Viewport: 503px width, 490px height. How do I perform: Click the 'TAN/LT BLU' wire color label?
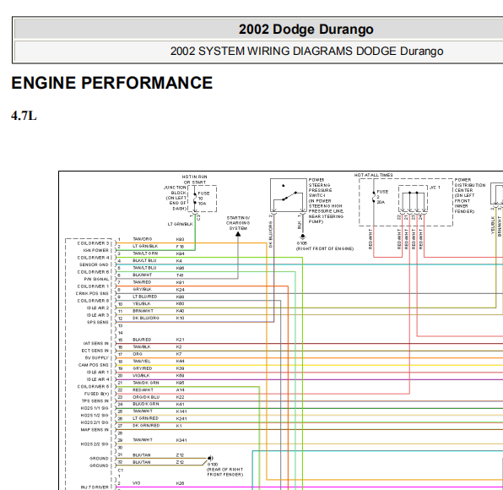(144, 268)
